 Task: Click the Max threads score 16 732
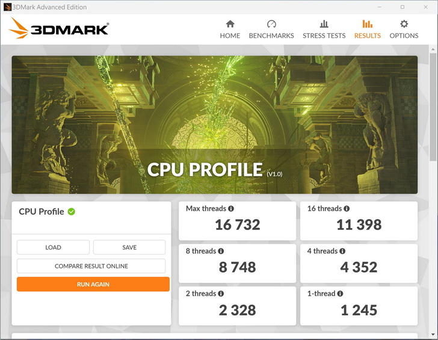[238, 224]
